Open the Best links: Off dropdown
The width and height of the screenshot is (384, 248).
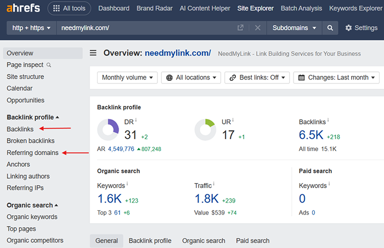pyautogui.click(x=257, y=78)
